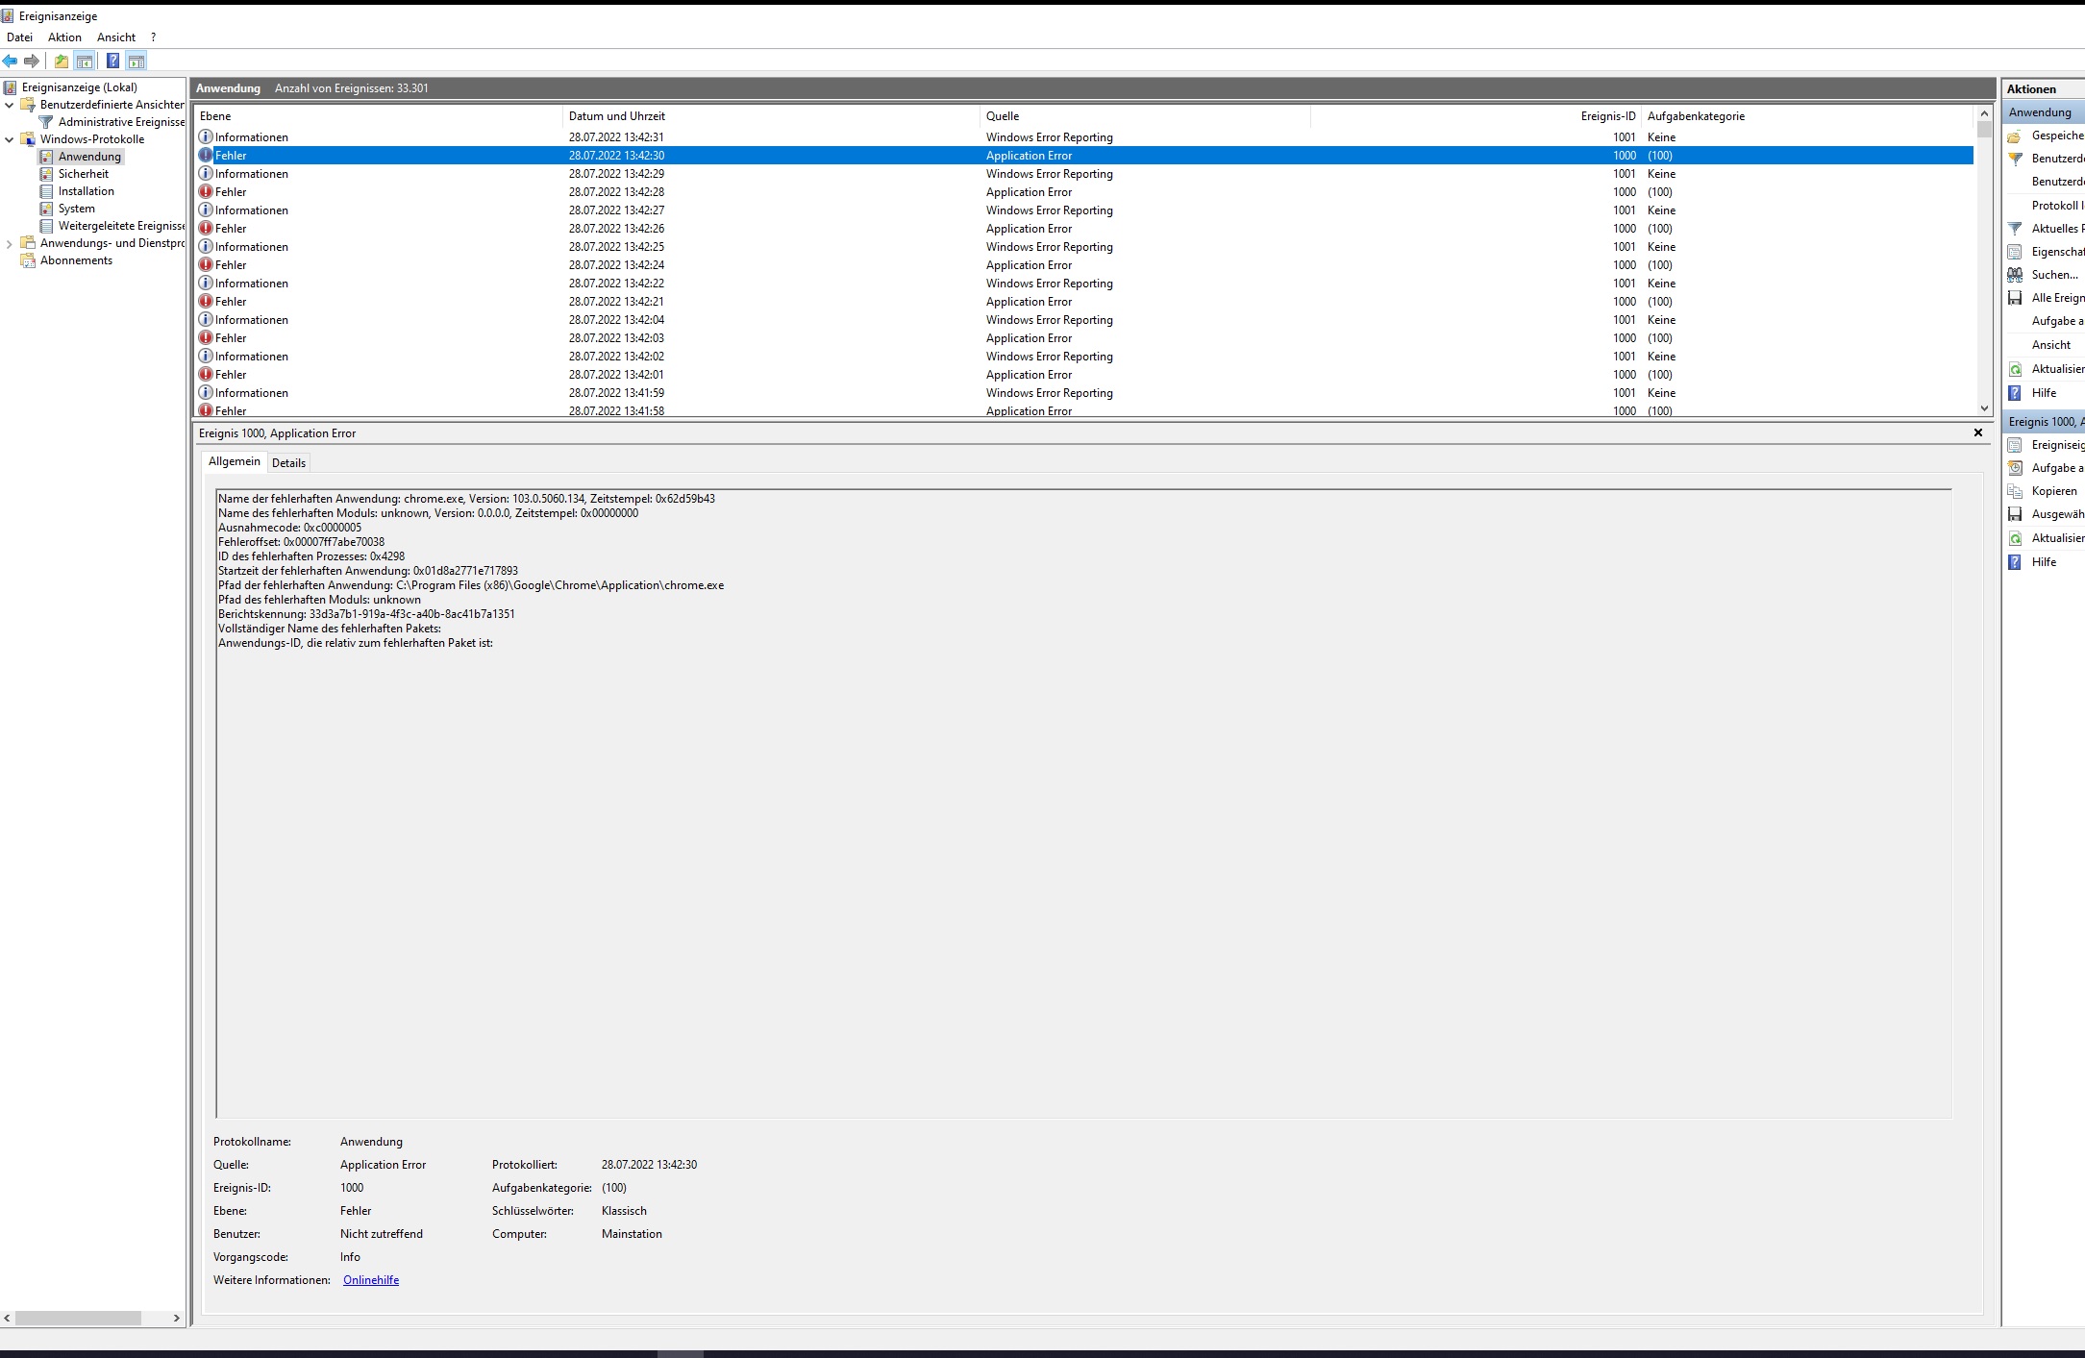Close the event preview pane
The height and width of the screenshot is (1358, 2085).
pyautogui.click(x=1978, y=432)
